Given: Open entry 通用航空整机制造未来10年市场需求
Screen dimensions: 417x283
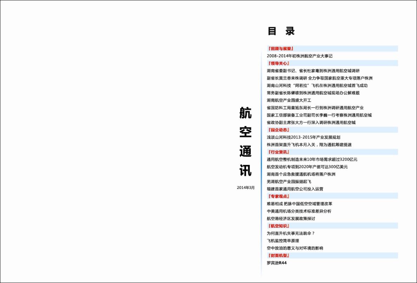Looking at the screenshot, I should pyautogui.click(x=312, y=160).
